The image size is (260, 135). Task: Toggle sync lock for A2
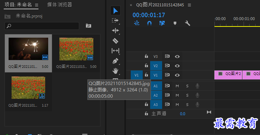click(167, 95)
